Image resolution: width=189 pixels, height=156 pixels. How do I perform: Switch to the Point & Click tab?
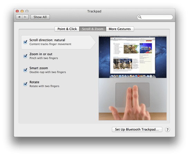tap(67, 29)
